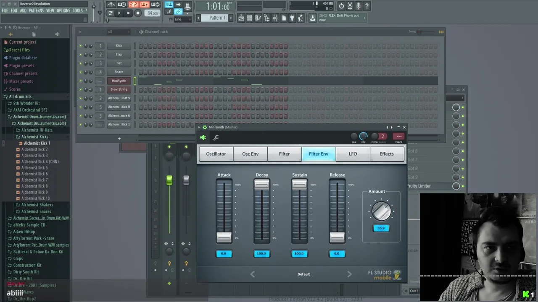Switch to the Filter tab
The width and height of the screenshot is (538, 302).
(285, 154)
